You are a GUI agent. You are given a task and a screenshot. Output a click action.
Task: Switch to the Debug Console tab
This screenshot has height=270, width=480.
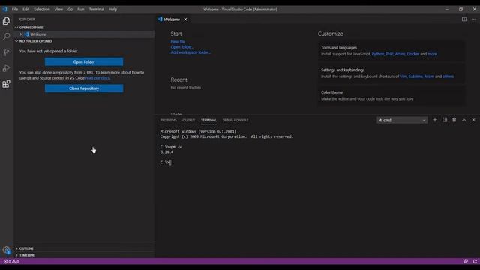click(x=235, y=120)
